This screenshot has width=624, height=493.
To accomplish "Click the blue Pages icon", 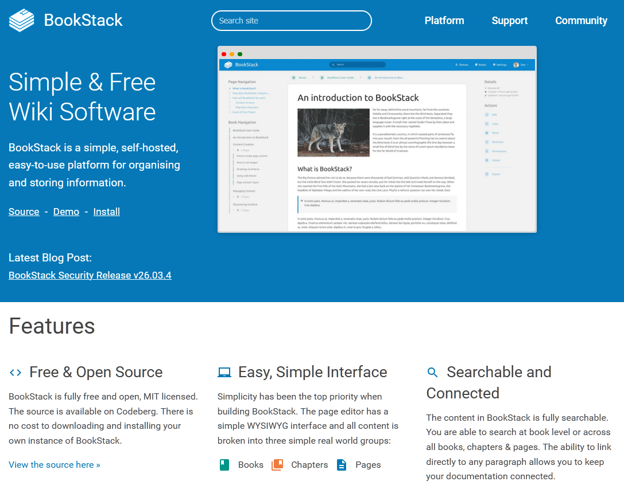I will (x=342, y=465).
